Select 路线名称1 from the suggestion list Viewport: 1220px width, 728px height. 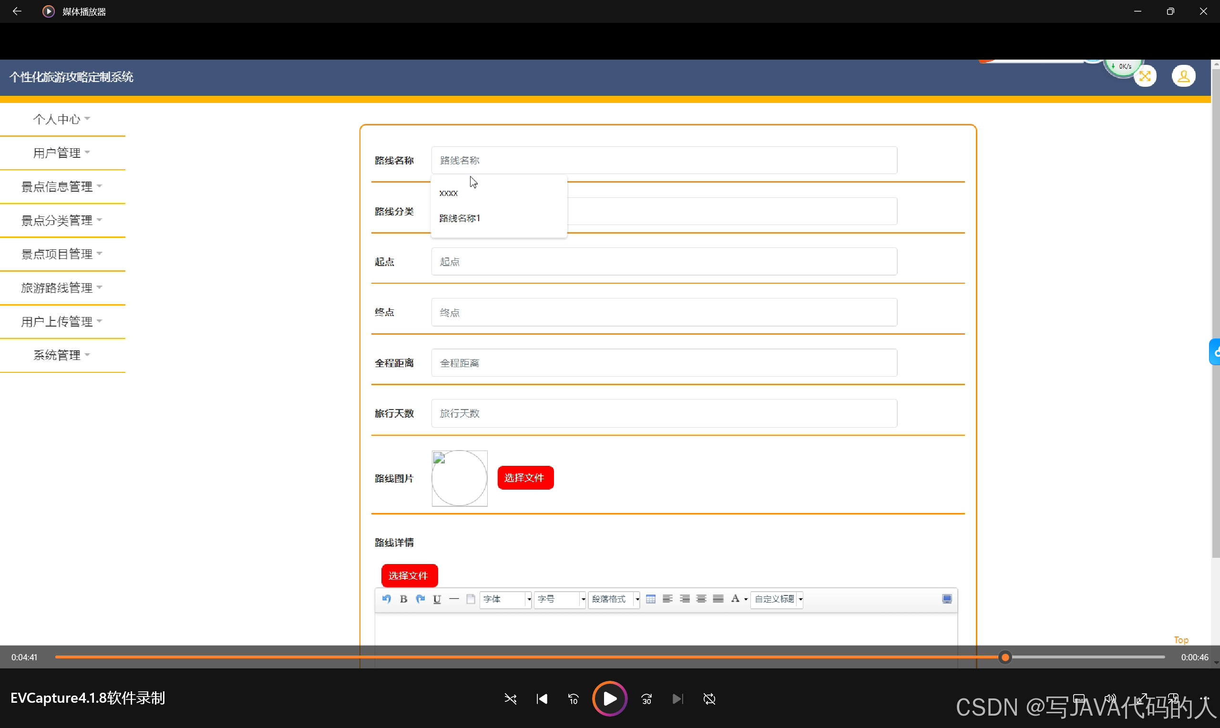pos(460,218)
